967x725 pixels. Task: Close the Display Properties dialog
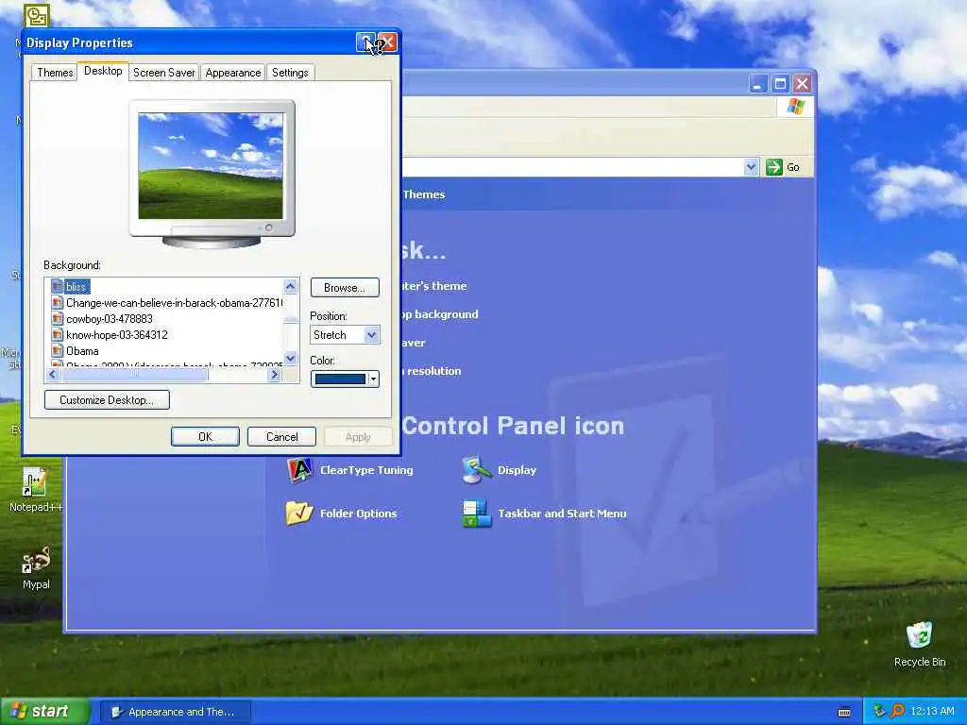(x=387, y=42)
